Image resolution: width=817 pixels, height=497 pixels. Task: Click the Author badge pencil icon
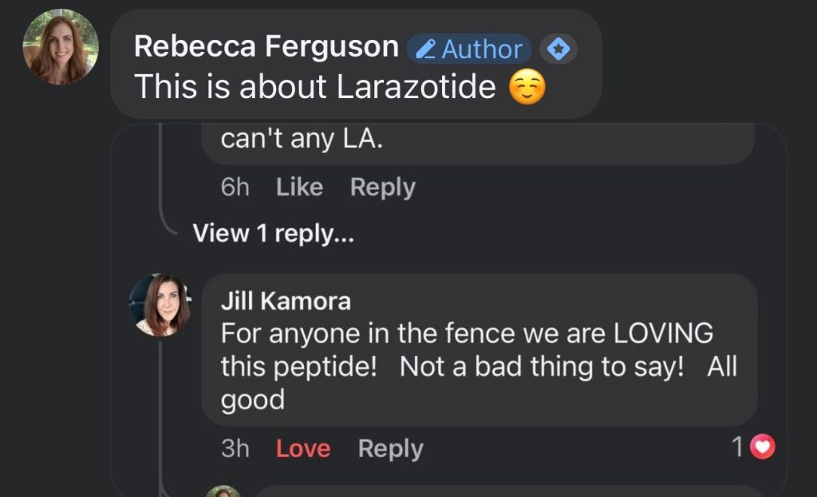point(427,50)
